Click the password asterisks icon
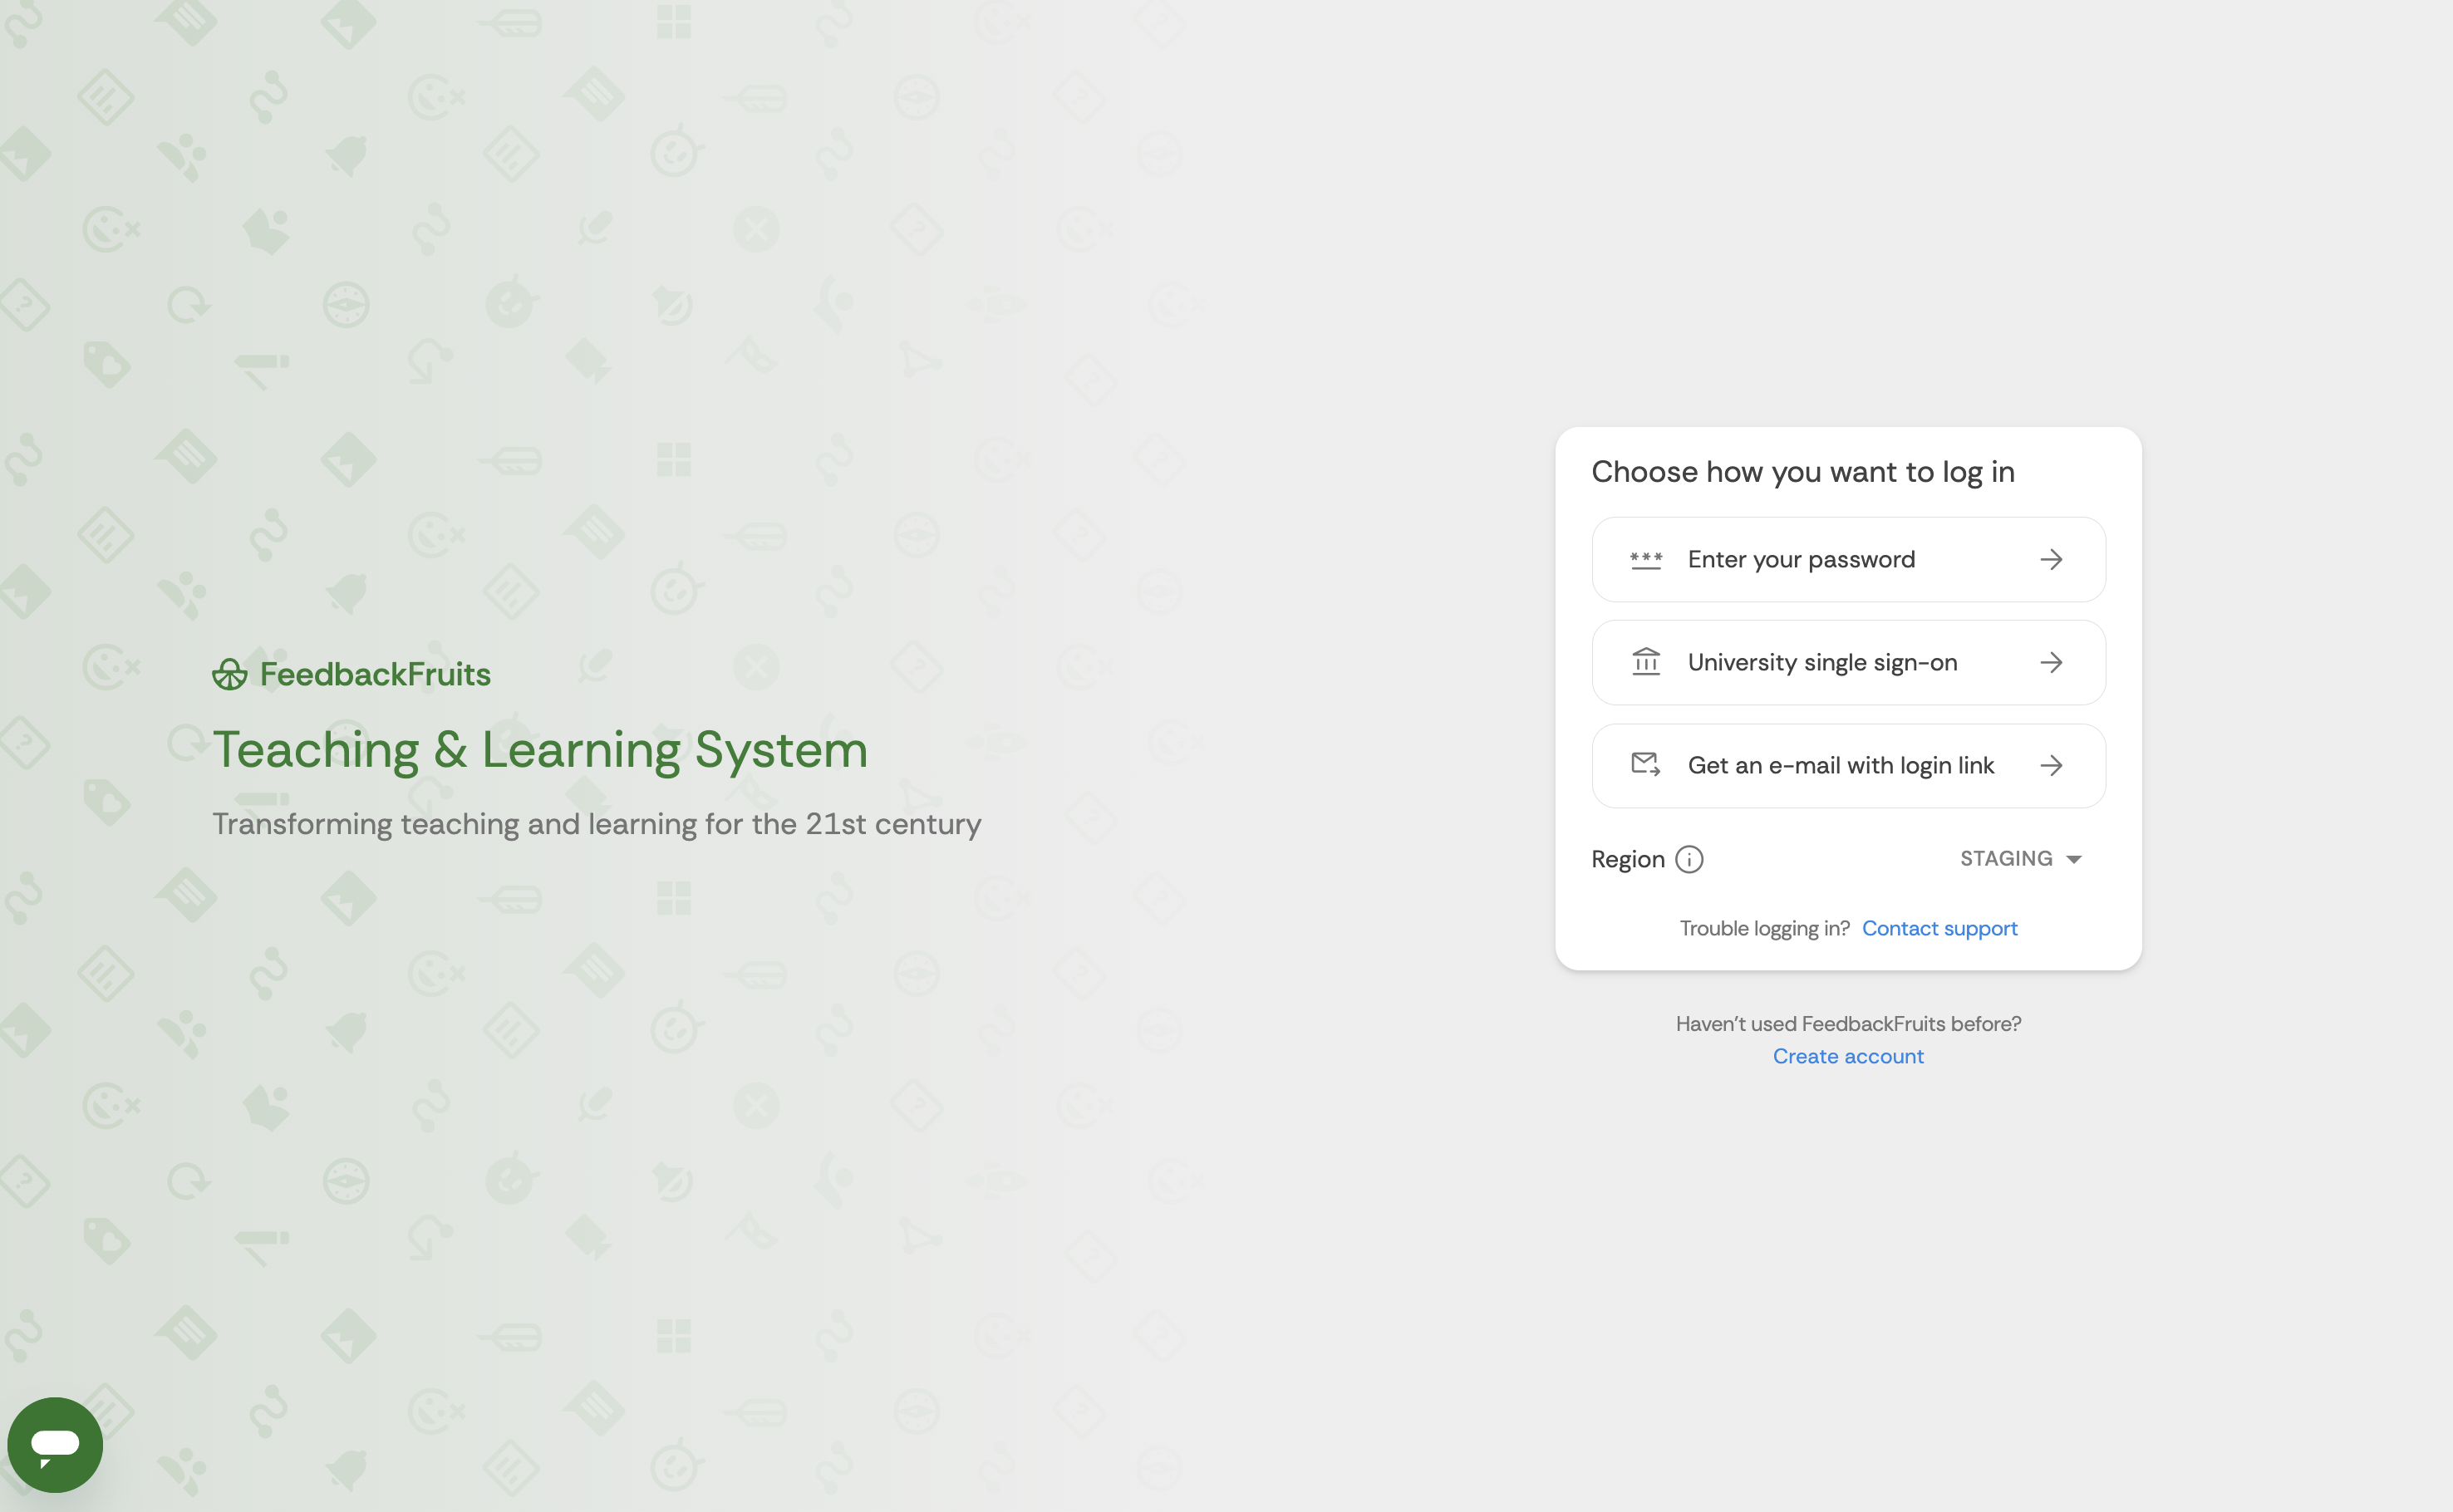The image size is (2453, 1512). pos(1645,560)
